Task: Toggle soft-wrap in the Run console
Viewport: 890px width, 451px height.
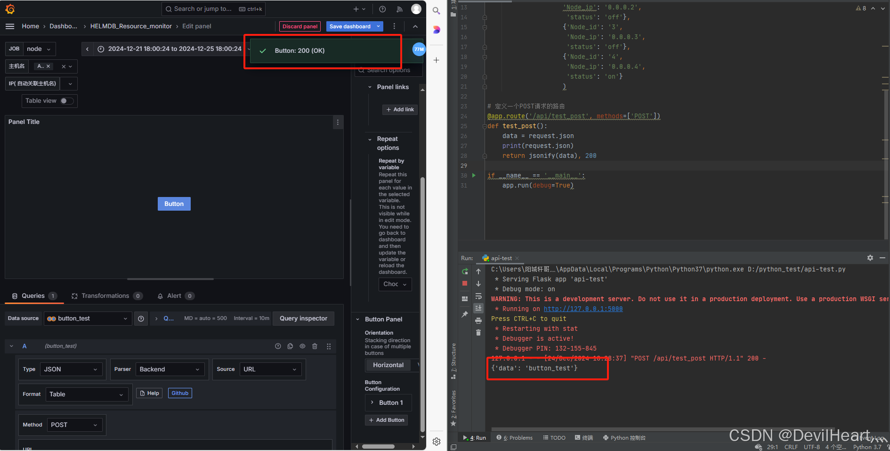Action: (x=478, y=296)
